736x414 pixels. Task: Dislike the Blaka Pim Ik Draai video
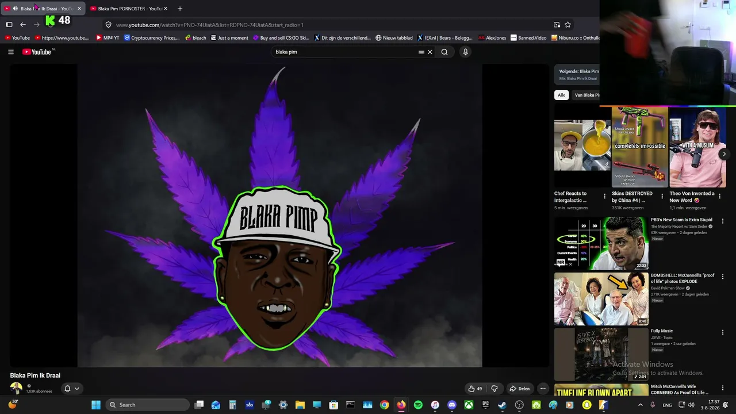pos(494,389)
